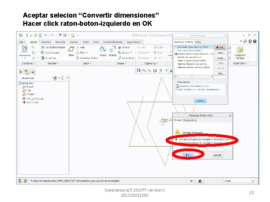The image size is (270, 202).
Task: Click the Zoom Out icon in graphics toolbar
Action: [x=149, y=71]
